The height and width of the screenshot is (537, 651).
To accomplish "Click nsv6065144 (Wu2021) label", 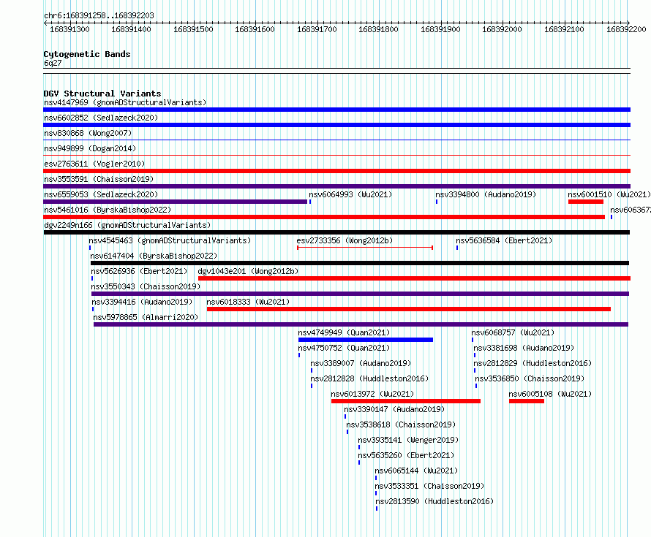I will tap(416, 471).
